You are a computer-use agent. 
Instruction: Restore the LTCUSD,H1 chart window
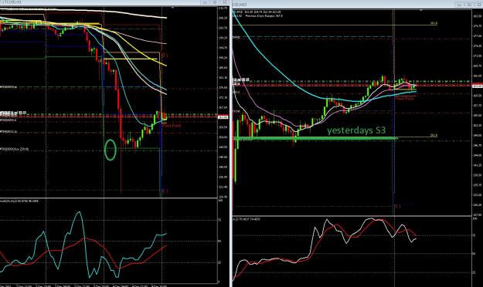pos(215,2)
